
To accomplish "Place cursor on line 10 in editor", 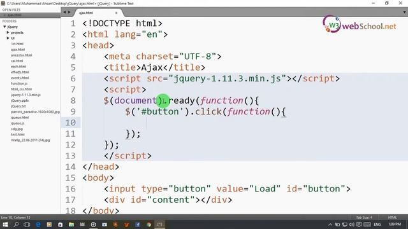I will [x=245, y=123].
